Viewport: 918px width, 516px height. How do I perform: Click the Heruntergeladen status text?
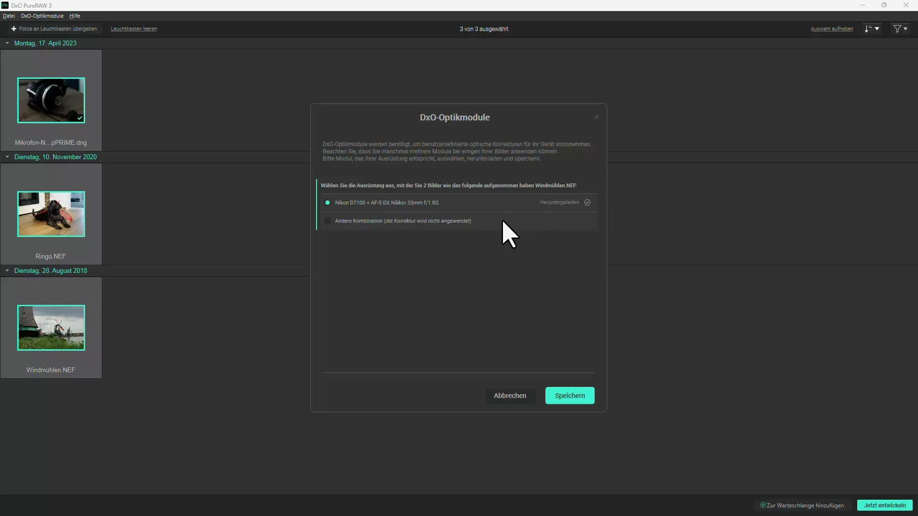pyautogui.click(x=559, y=203)
